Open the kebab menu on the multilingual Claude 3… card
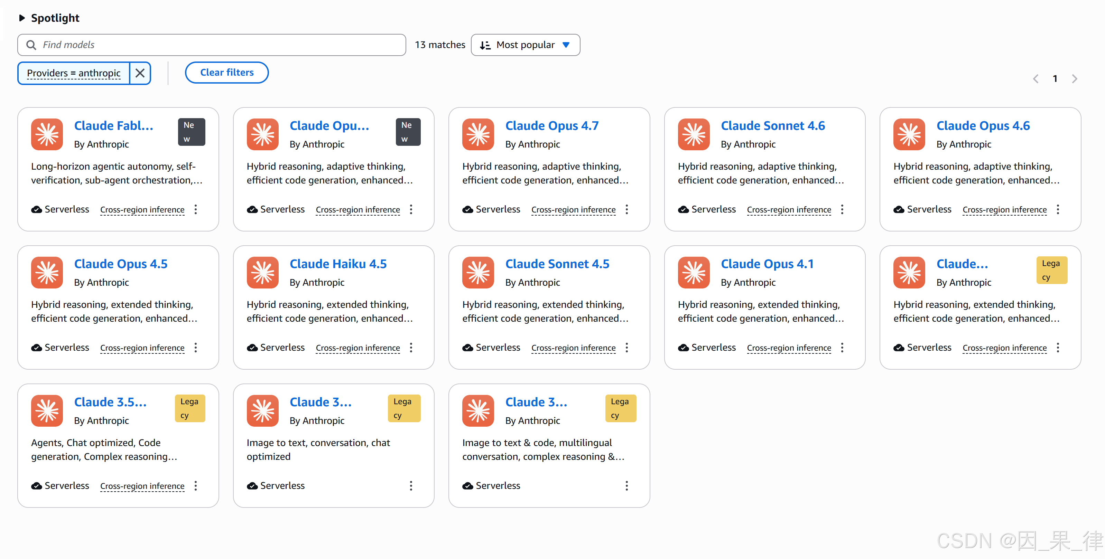The width and height of the screenshot is (1105, 559). point(627,486)
